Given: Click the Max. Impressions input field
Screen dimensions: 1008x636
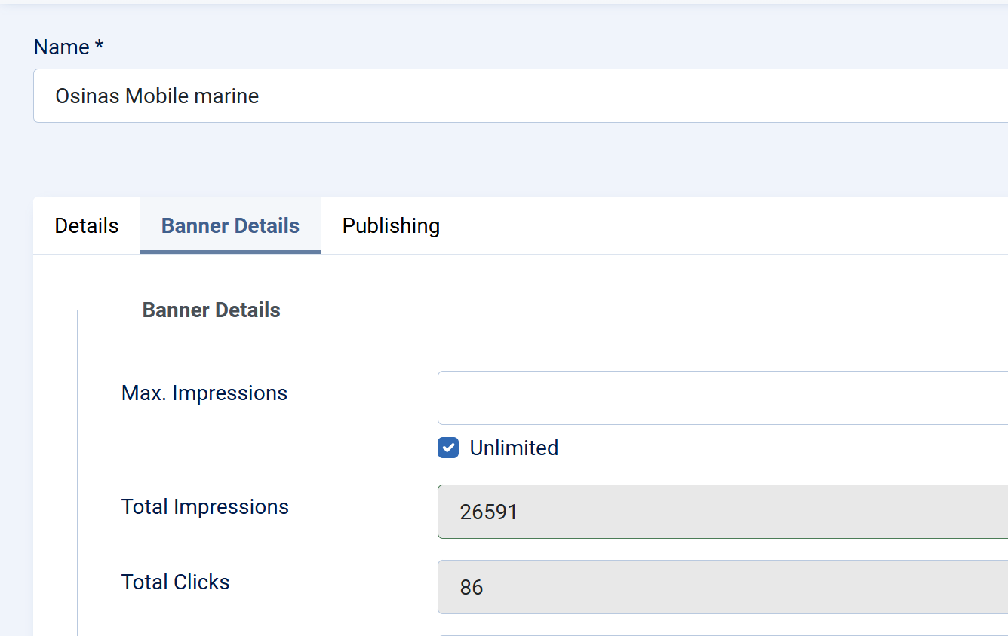Looking at the screenshot, I should (x=723, y=398).
